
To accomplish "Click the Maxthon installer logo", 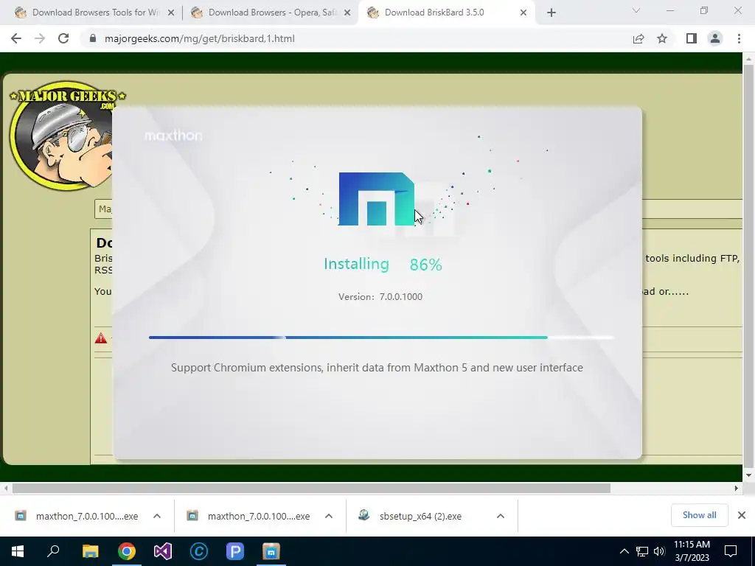I will pyautogui.click(x=377, y=199).
